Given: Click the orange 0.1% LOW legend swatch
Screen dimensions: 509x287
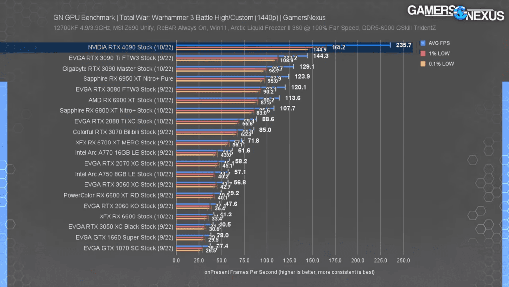Looking at the screenshot, I should [x=423, y=64].
